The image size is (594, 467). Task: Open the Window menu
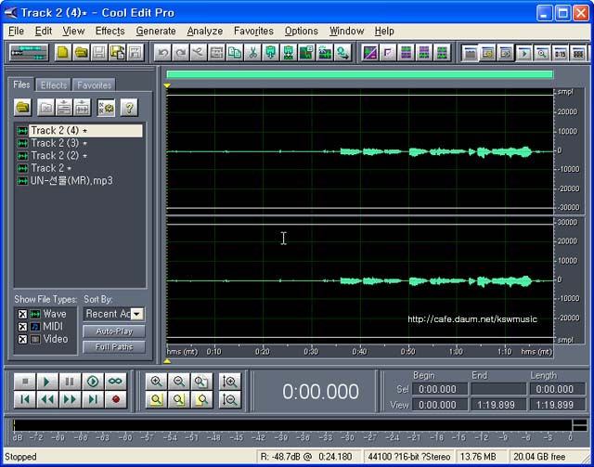coord(346,31)
